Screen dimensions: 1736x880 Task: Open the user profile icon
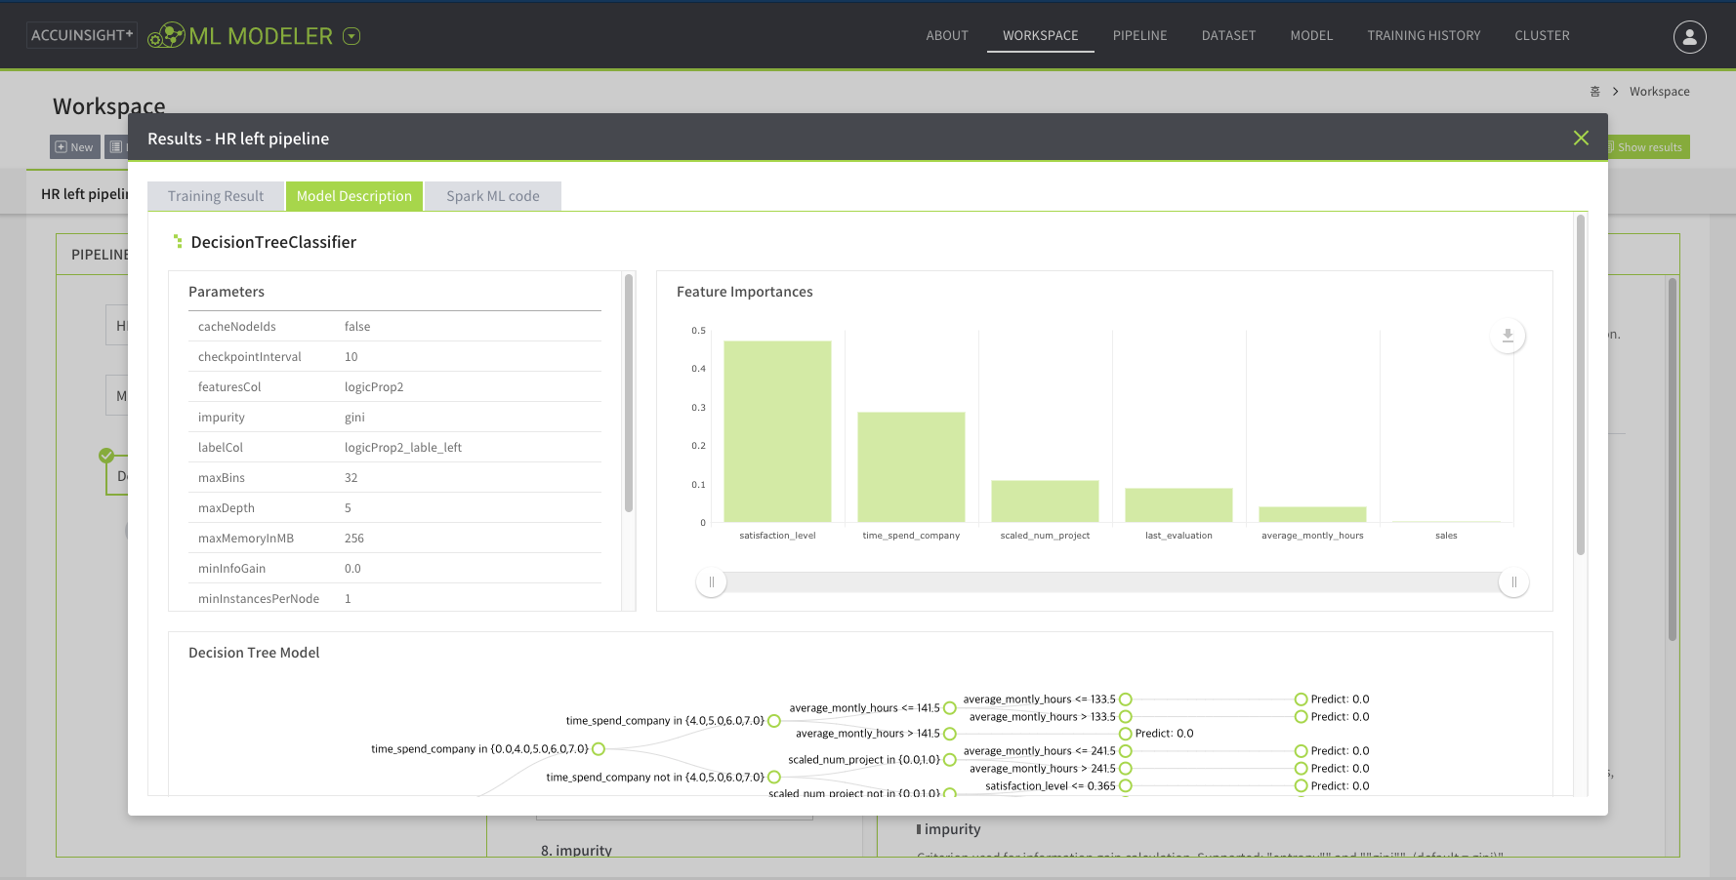(x=1689, y=36)
